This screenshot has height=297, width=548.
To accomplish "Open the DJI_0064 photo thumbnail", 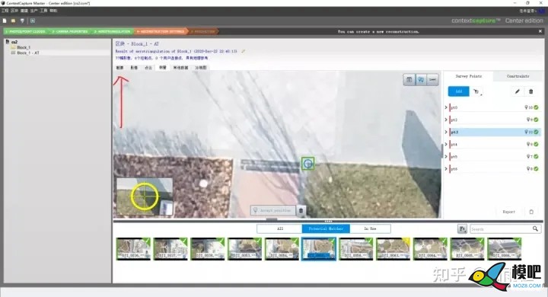I will click(x=430, y=249).
